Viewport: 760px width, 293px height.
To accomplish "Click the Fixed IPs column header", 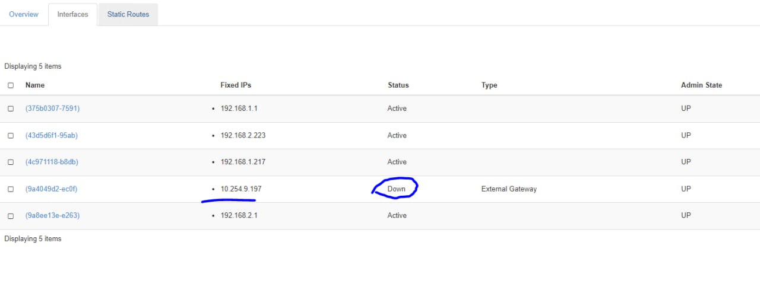I will point(236,85).
